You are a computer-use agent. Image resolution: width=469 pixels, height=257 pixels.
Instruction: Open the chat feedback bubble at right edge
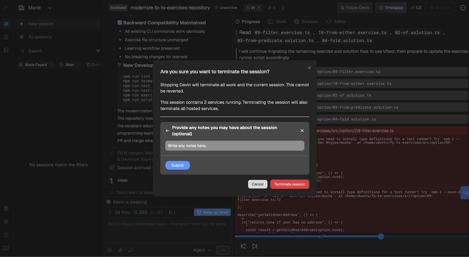click(465, 193)
